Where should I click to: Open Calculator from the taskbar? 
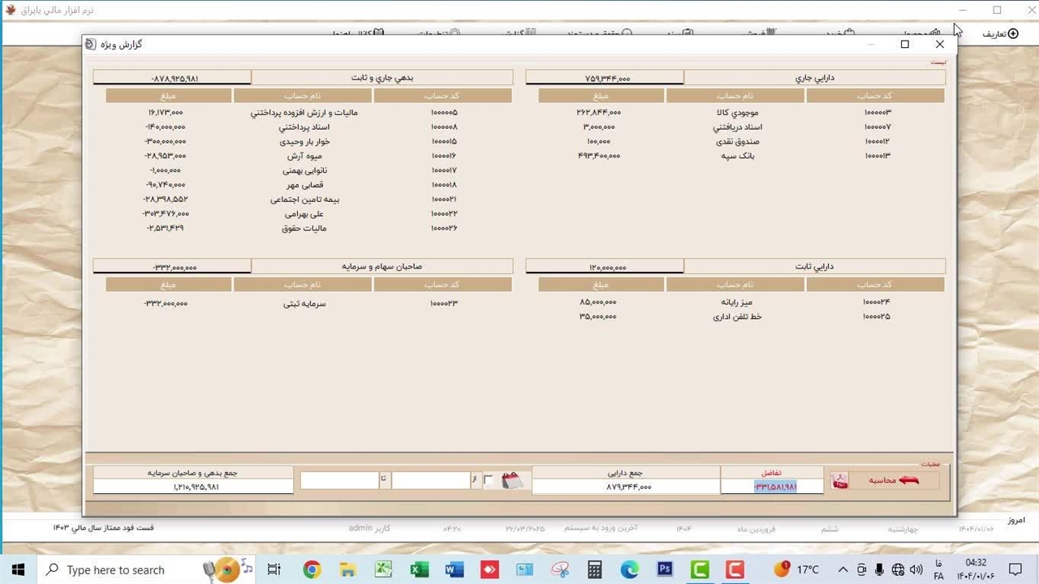click(595, 569)
